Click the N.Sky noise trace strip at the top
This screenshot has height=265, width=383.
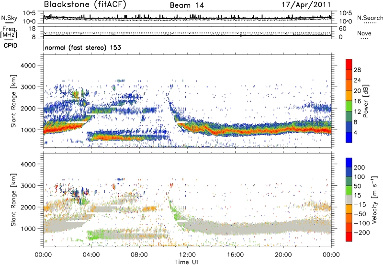click(187, 17)
